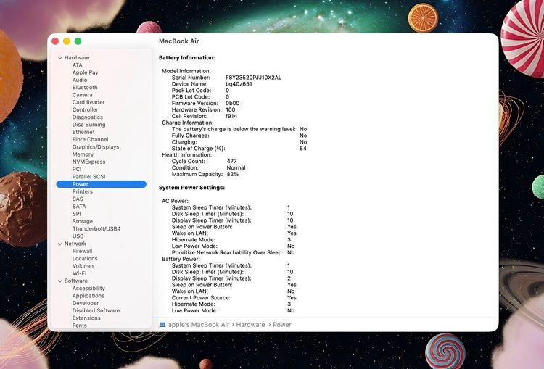Select SPI in the sidebar
The height and width of the screenshot is (369, 544).
coord(77,214)
